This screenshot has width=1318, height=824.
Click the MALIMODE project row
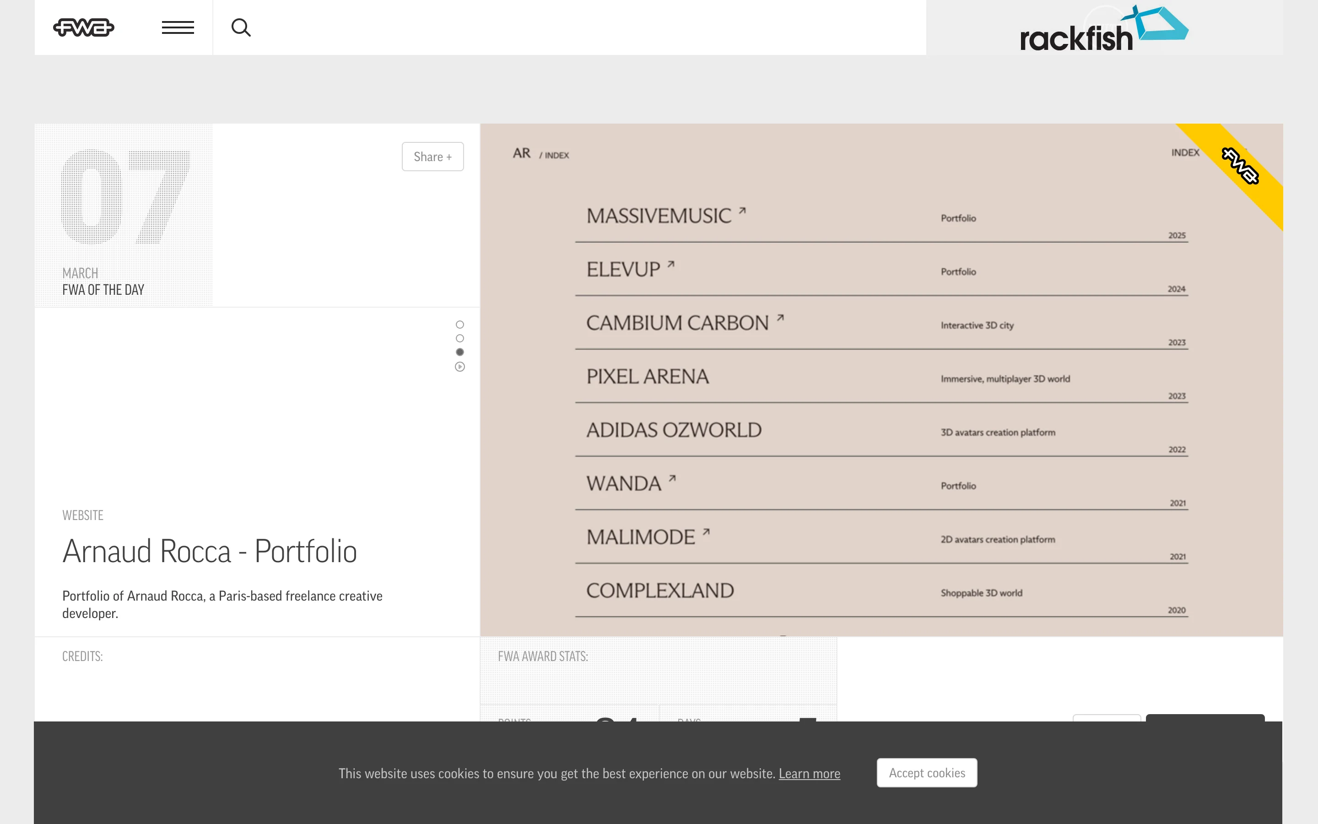coord(641,537)
